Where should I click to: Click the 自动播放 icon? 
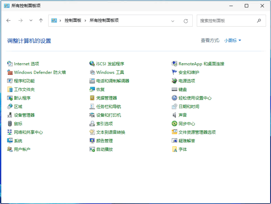tap(92, 149)
